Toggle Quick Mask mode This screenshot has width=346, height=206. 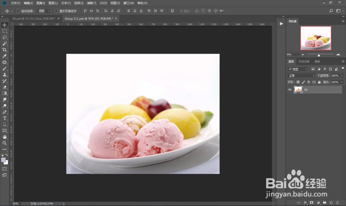4,169
